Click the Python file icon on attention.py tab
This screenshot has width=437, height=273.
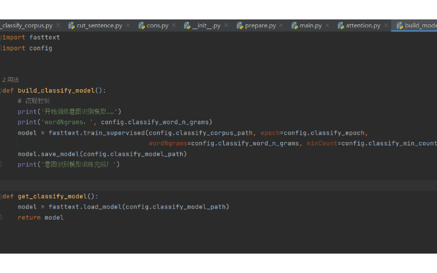(341, 25)
